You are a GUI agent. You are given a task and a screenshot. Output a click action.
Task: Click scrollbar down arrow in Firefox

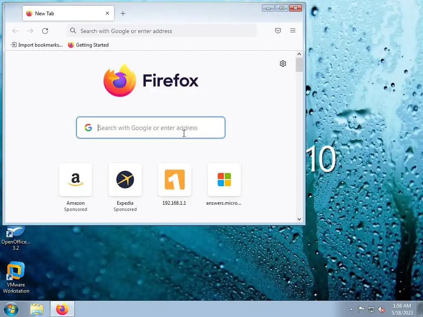[299, 219]
